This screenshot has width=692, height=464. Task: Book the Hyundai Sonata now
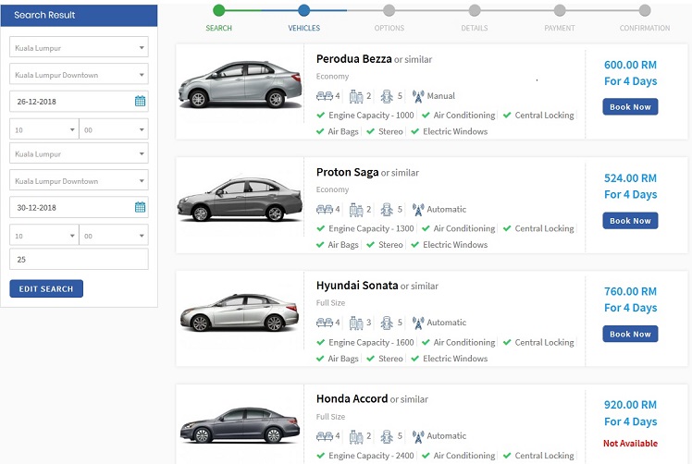coord(630,334)
